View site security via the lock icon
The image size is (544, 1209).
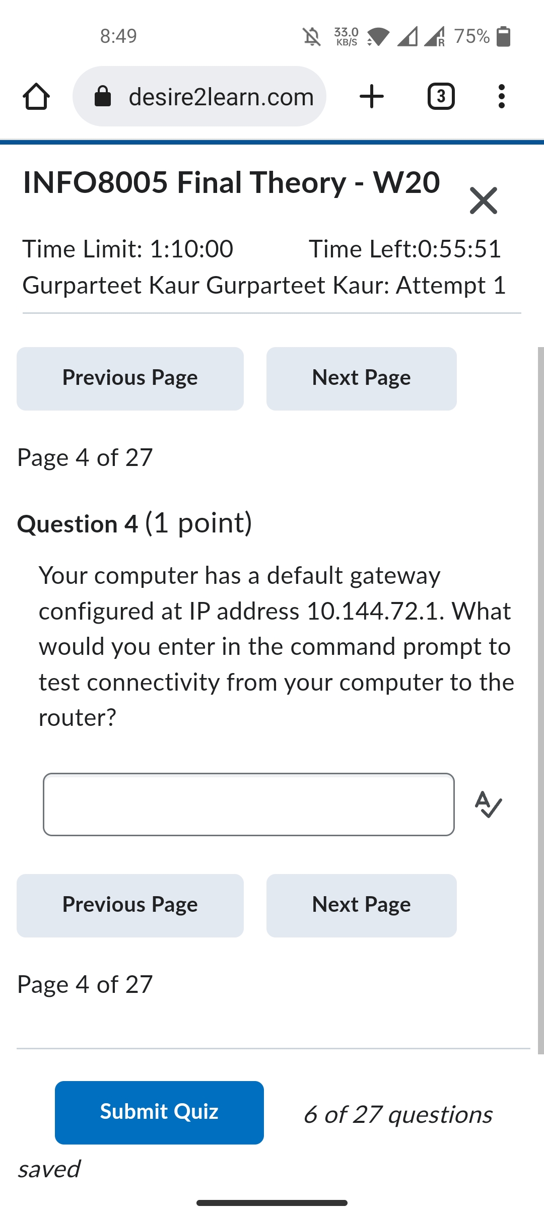point(103,96)
